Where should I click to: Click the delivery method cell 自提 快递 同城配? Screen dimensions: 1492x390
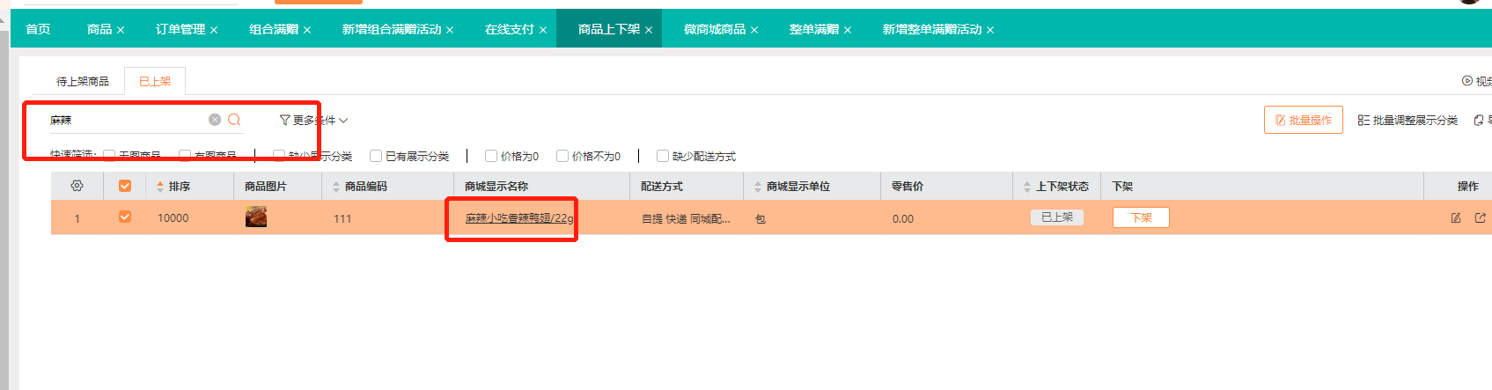point(686,218)
